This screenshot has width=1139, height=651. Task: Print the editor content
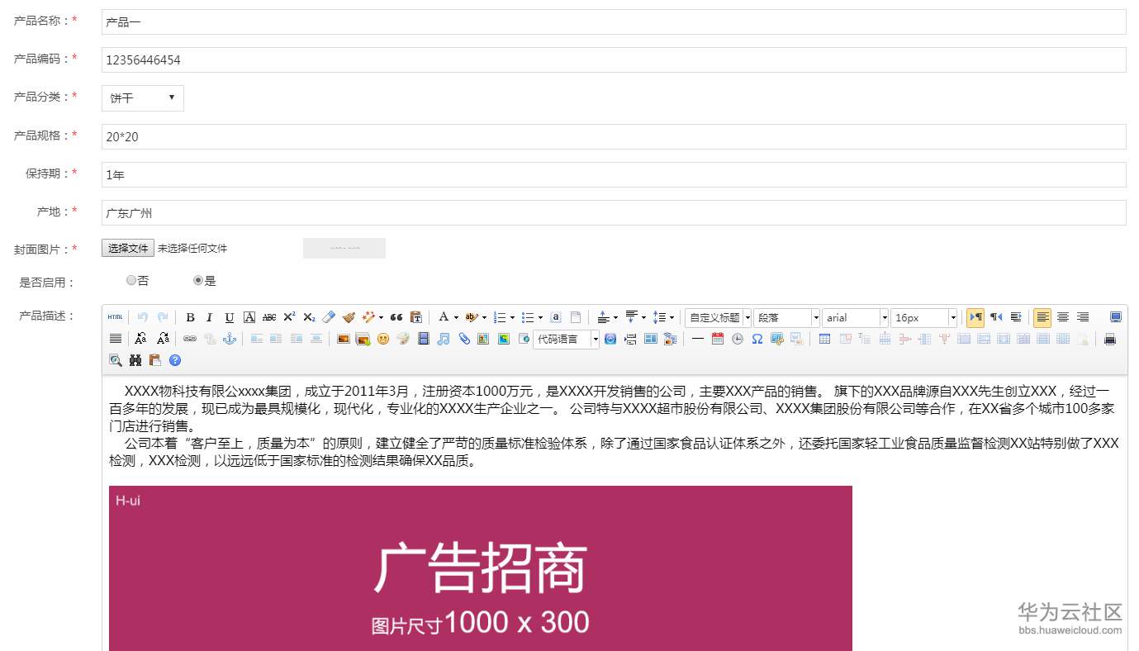click(x=1110, y=339)
